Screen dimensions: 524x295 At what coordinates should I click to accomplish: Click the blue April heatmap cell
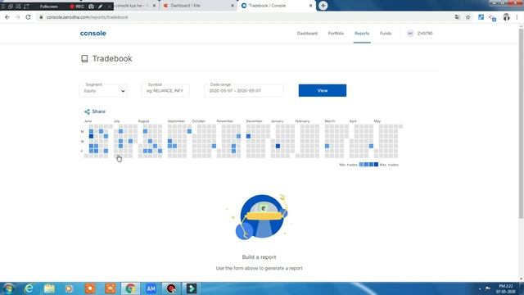tap(371, 146)
